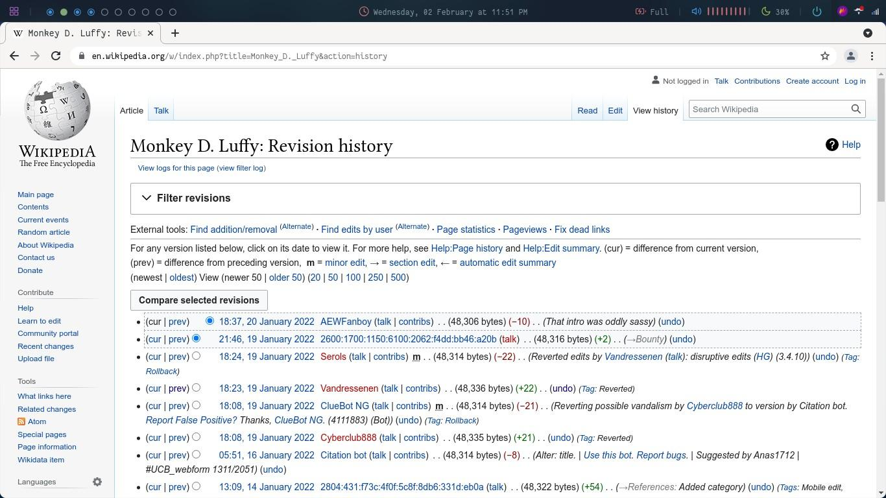Click the battery Full indicator icon

pyautogui.click(x=640, y=12)
